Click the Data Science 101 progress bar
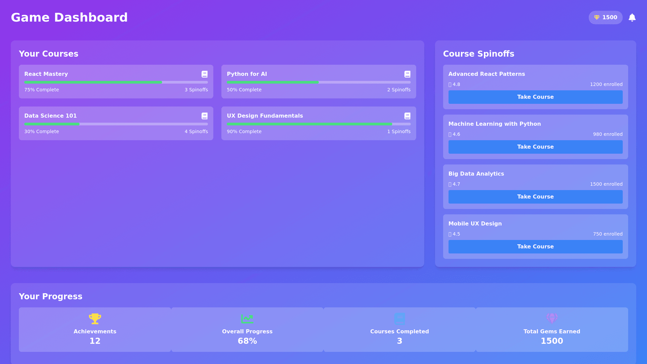The width and height of the screenshot is (647, 364). [116, 124]
